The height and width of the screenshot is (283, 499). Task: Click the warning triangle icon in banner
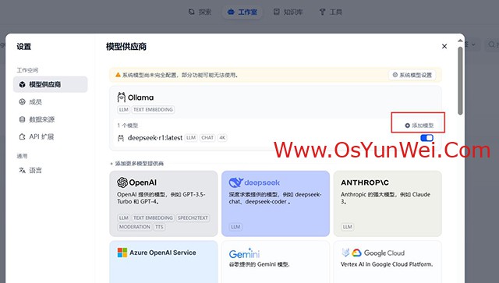tap(118, 75)
